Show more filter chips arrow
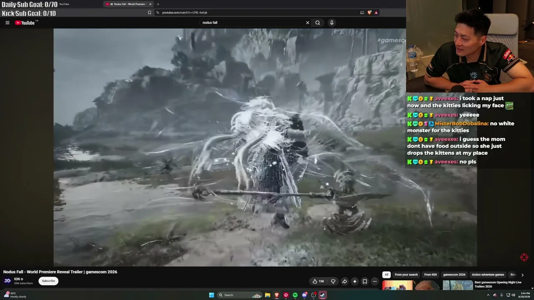The height and width of the screenshot is (300, 534). (x=522, y=275)
